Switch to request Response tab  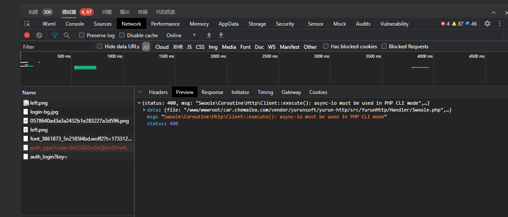(212, 92)
